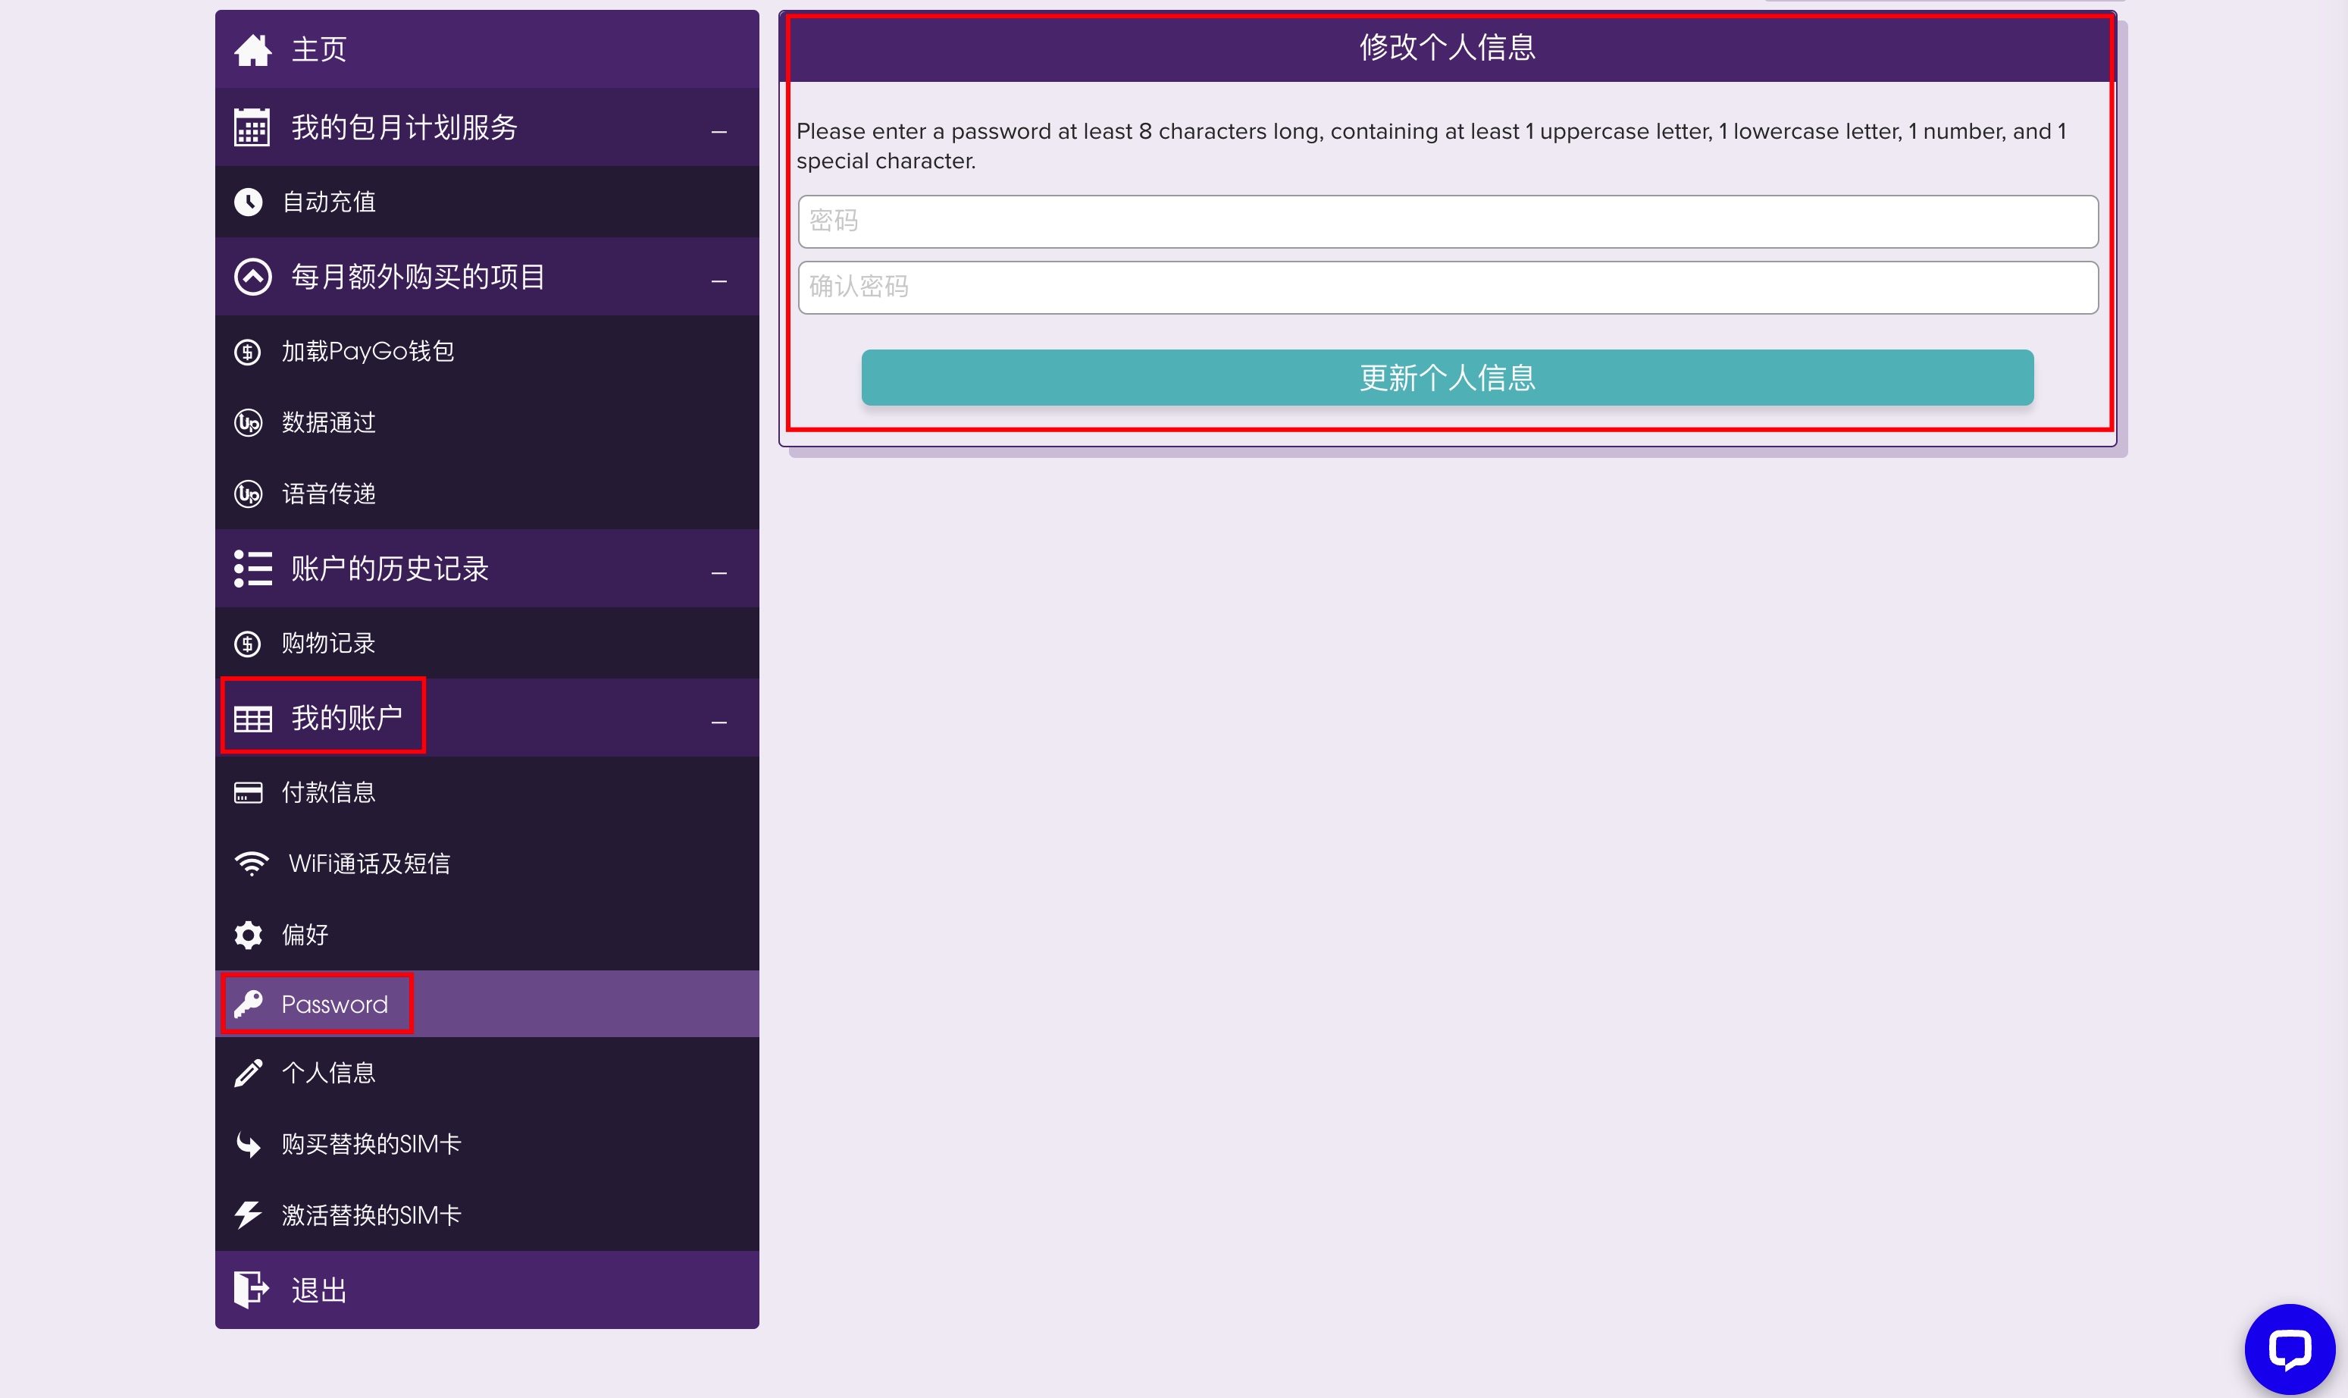Open 购买替换的SIM卡 page
This screenshot has width=2348, height=1398.
tap(487, 1145)
